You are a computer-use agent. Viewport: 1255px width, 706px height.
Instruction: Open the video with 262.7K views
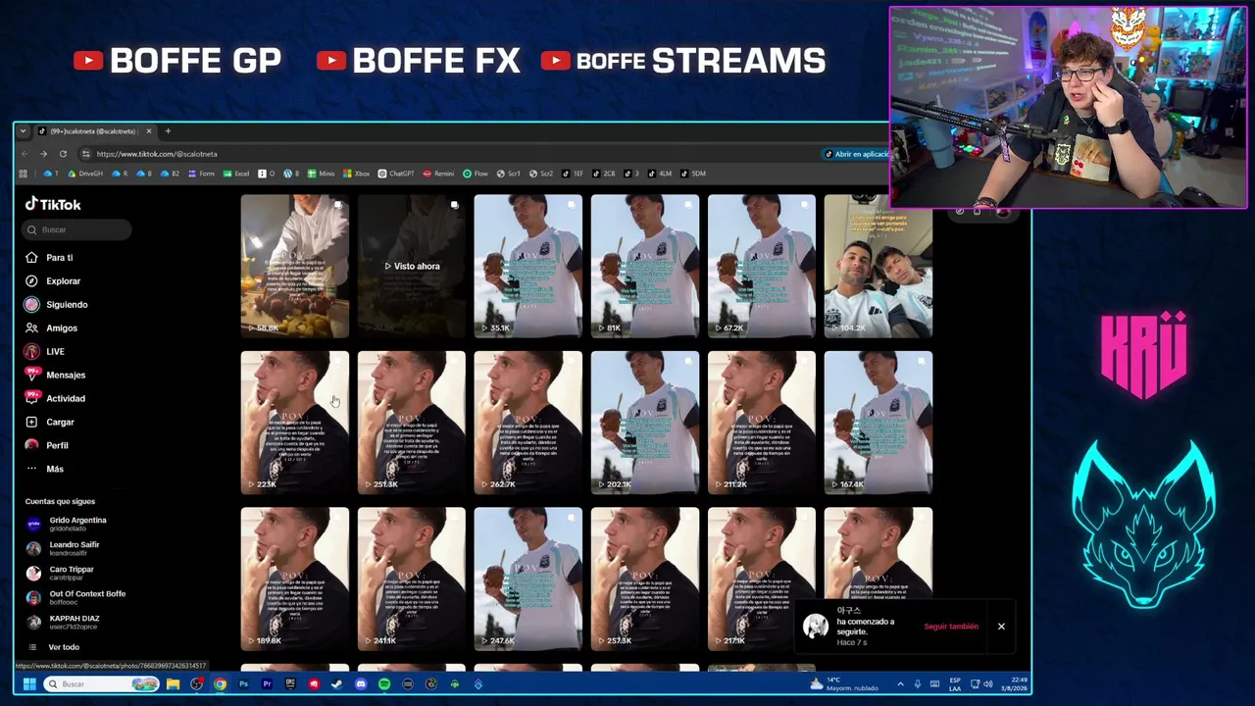(x=528, y=422)
